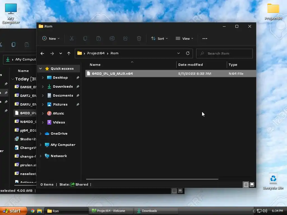Expand My Computer tree node
Screen dimensions: 287x215
tap(41, 145)
